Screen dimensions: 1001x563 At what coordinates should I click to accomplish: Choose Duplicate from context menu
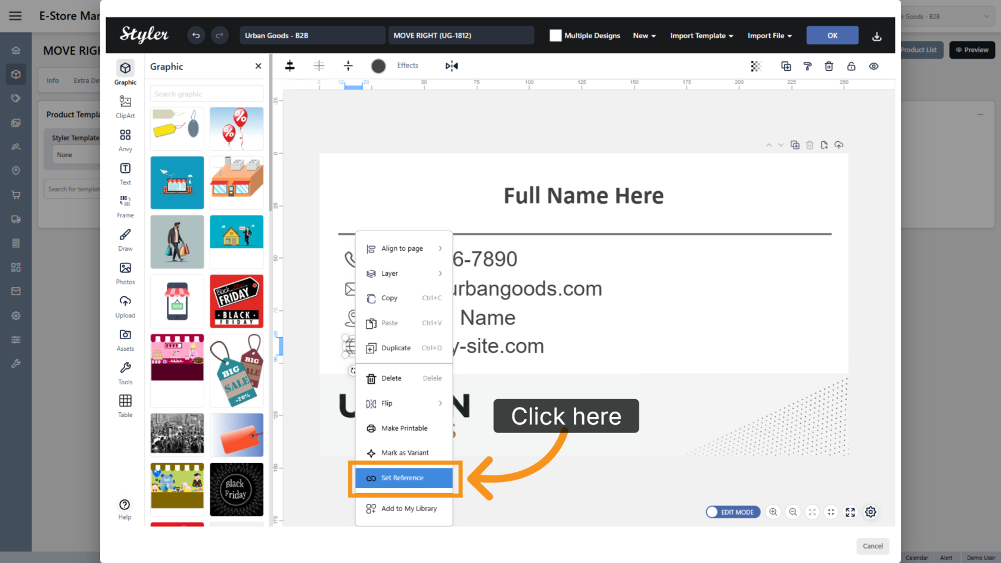[x=404, y=348]
